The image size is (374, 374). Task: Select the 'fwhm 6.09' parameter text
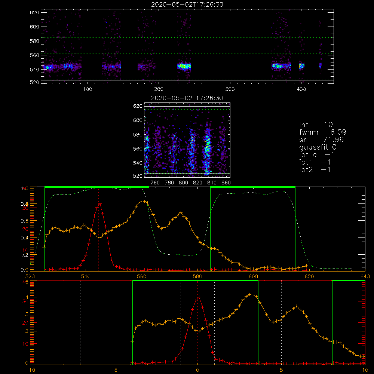[323, 132]
